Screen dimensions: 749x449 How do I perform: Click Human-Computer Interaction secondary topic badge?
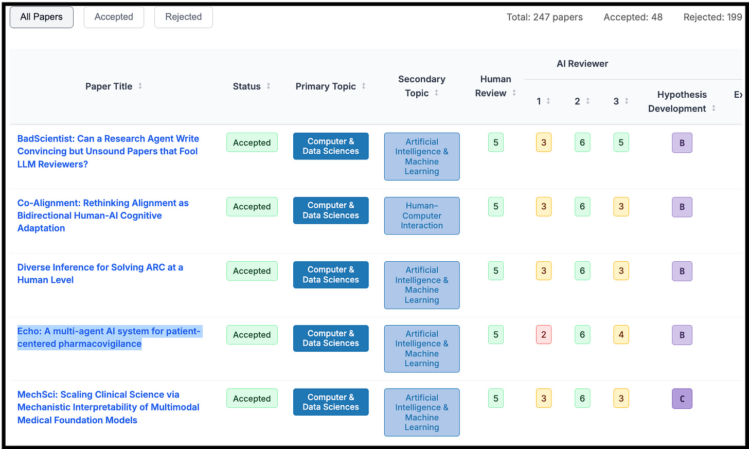pyautogui.click(x=422, y=215)
